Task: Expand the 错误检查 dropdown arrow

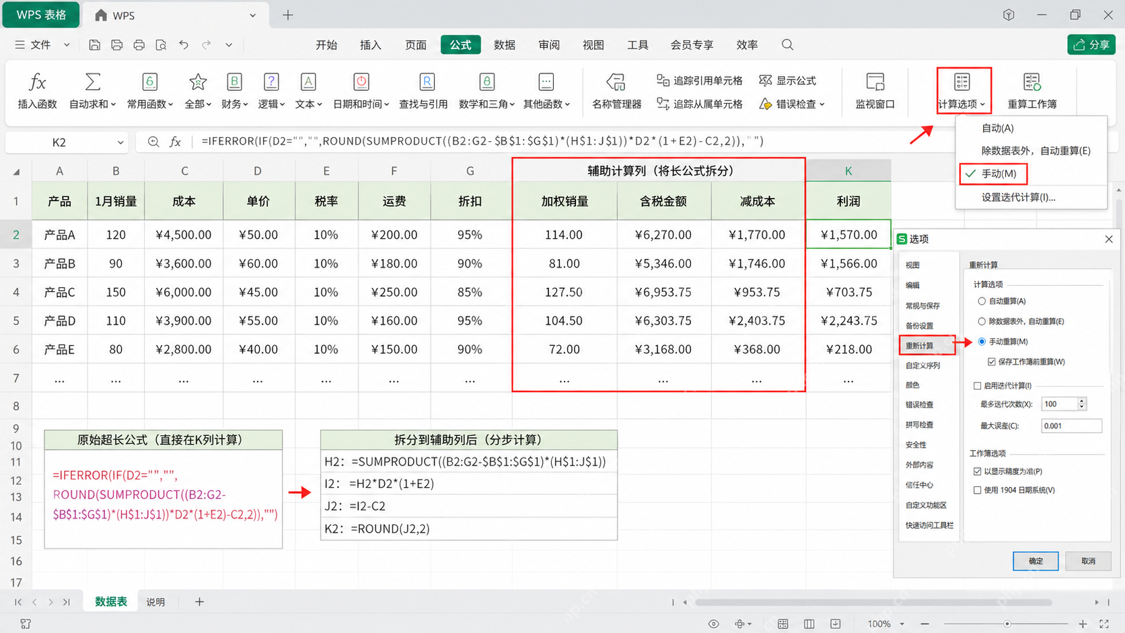Action: (822, 104)
